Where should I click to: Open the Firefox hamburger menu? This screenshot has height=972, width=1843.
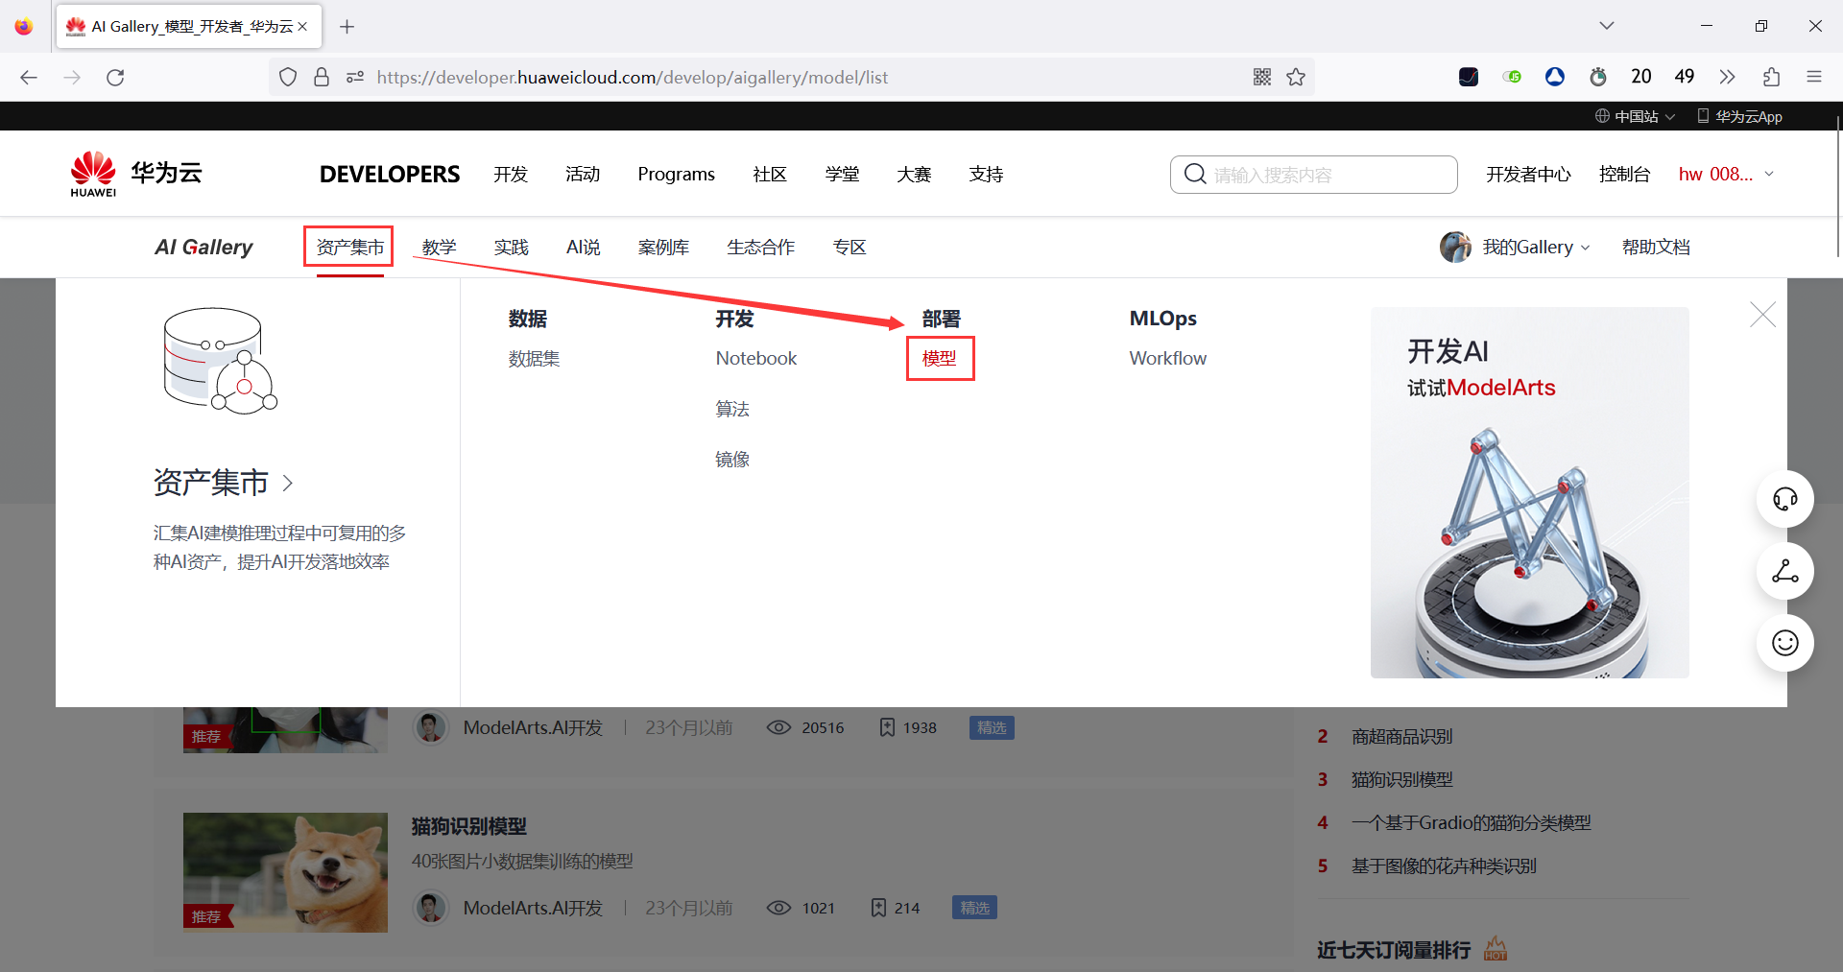[1815, 77]
